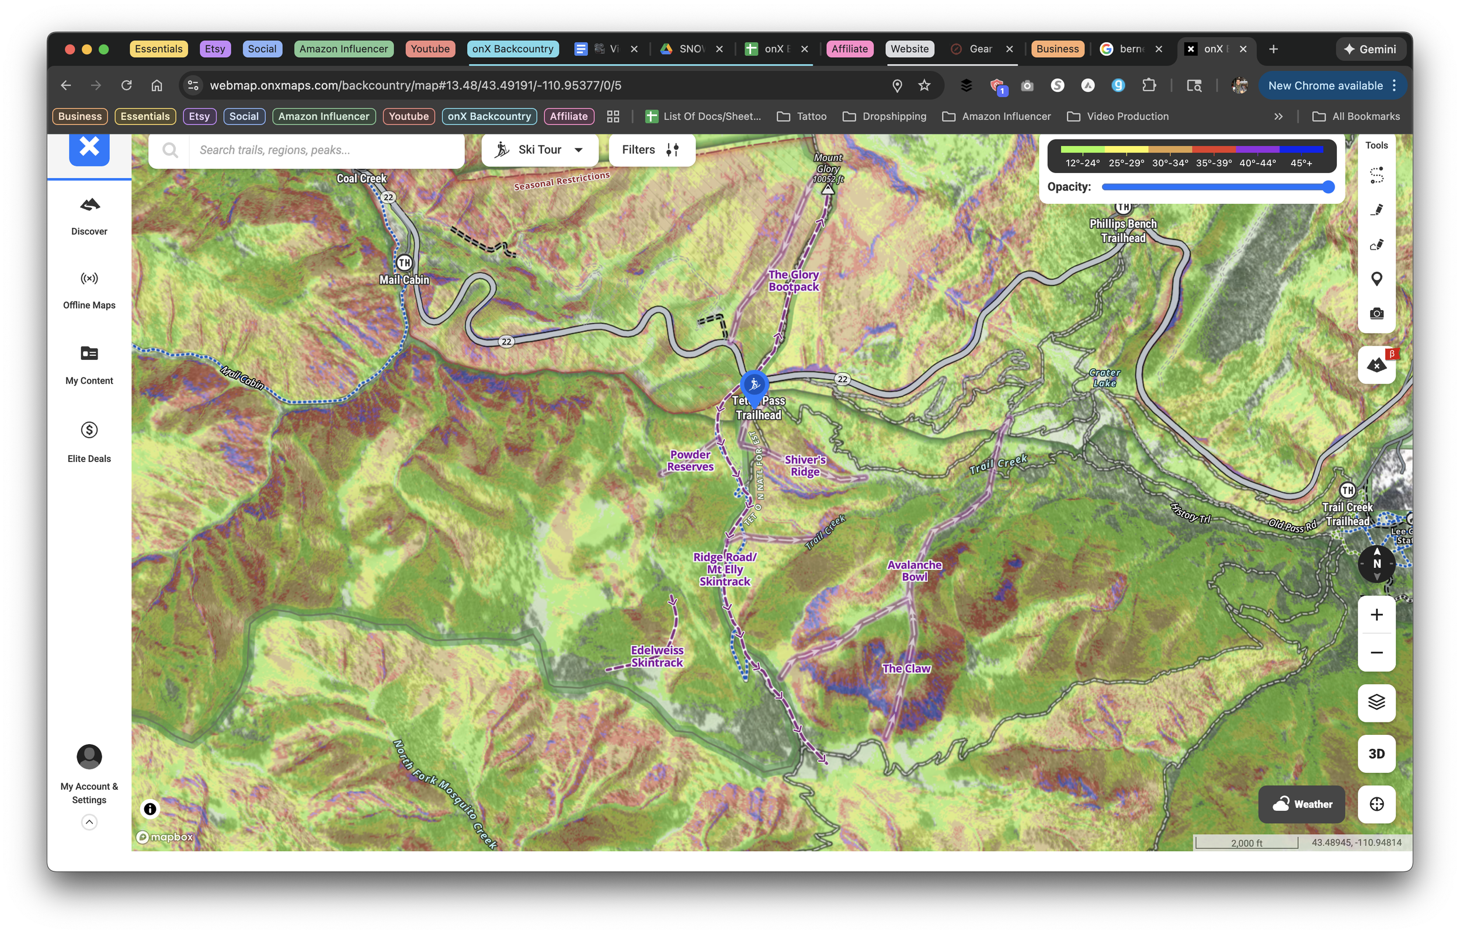Toggle 3D map view
1460x934 pixels.
click(1376, 754)
